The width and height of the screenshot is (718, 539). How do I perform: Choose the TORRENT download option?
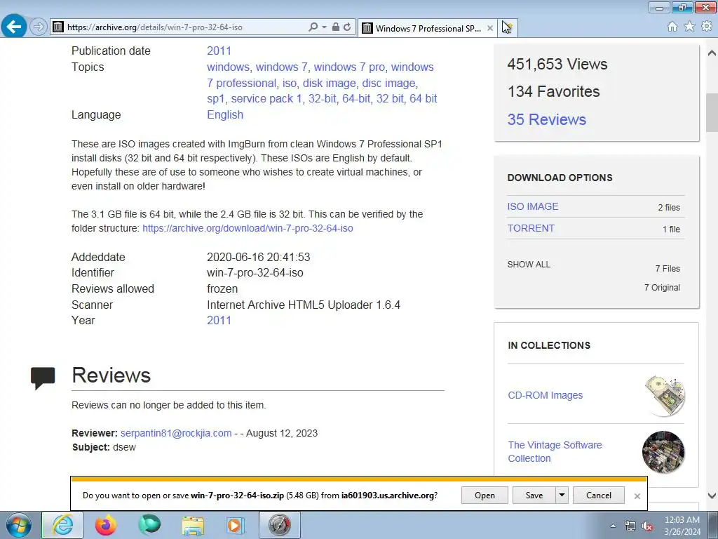pos(531,228)
